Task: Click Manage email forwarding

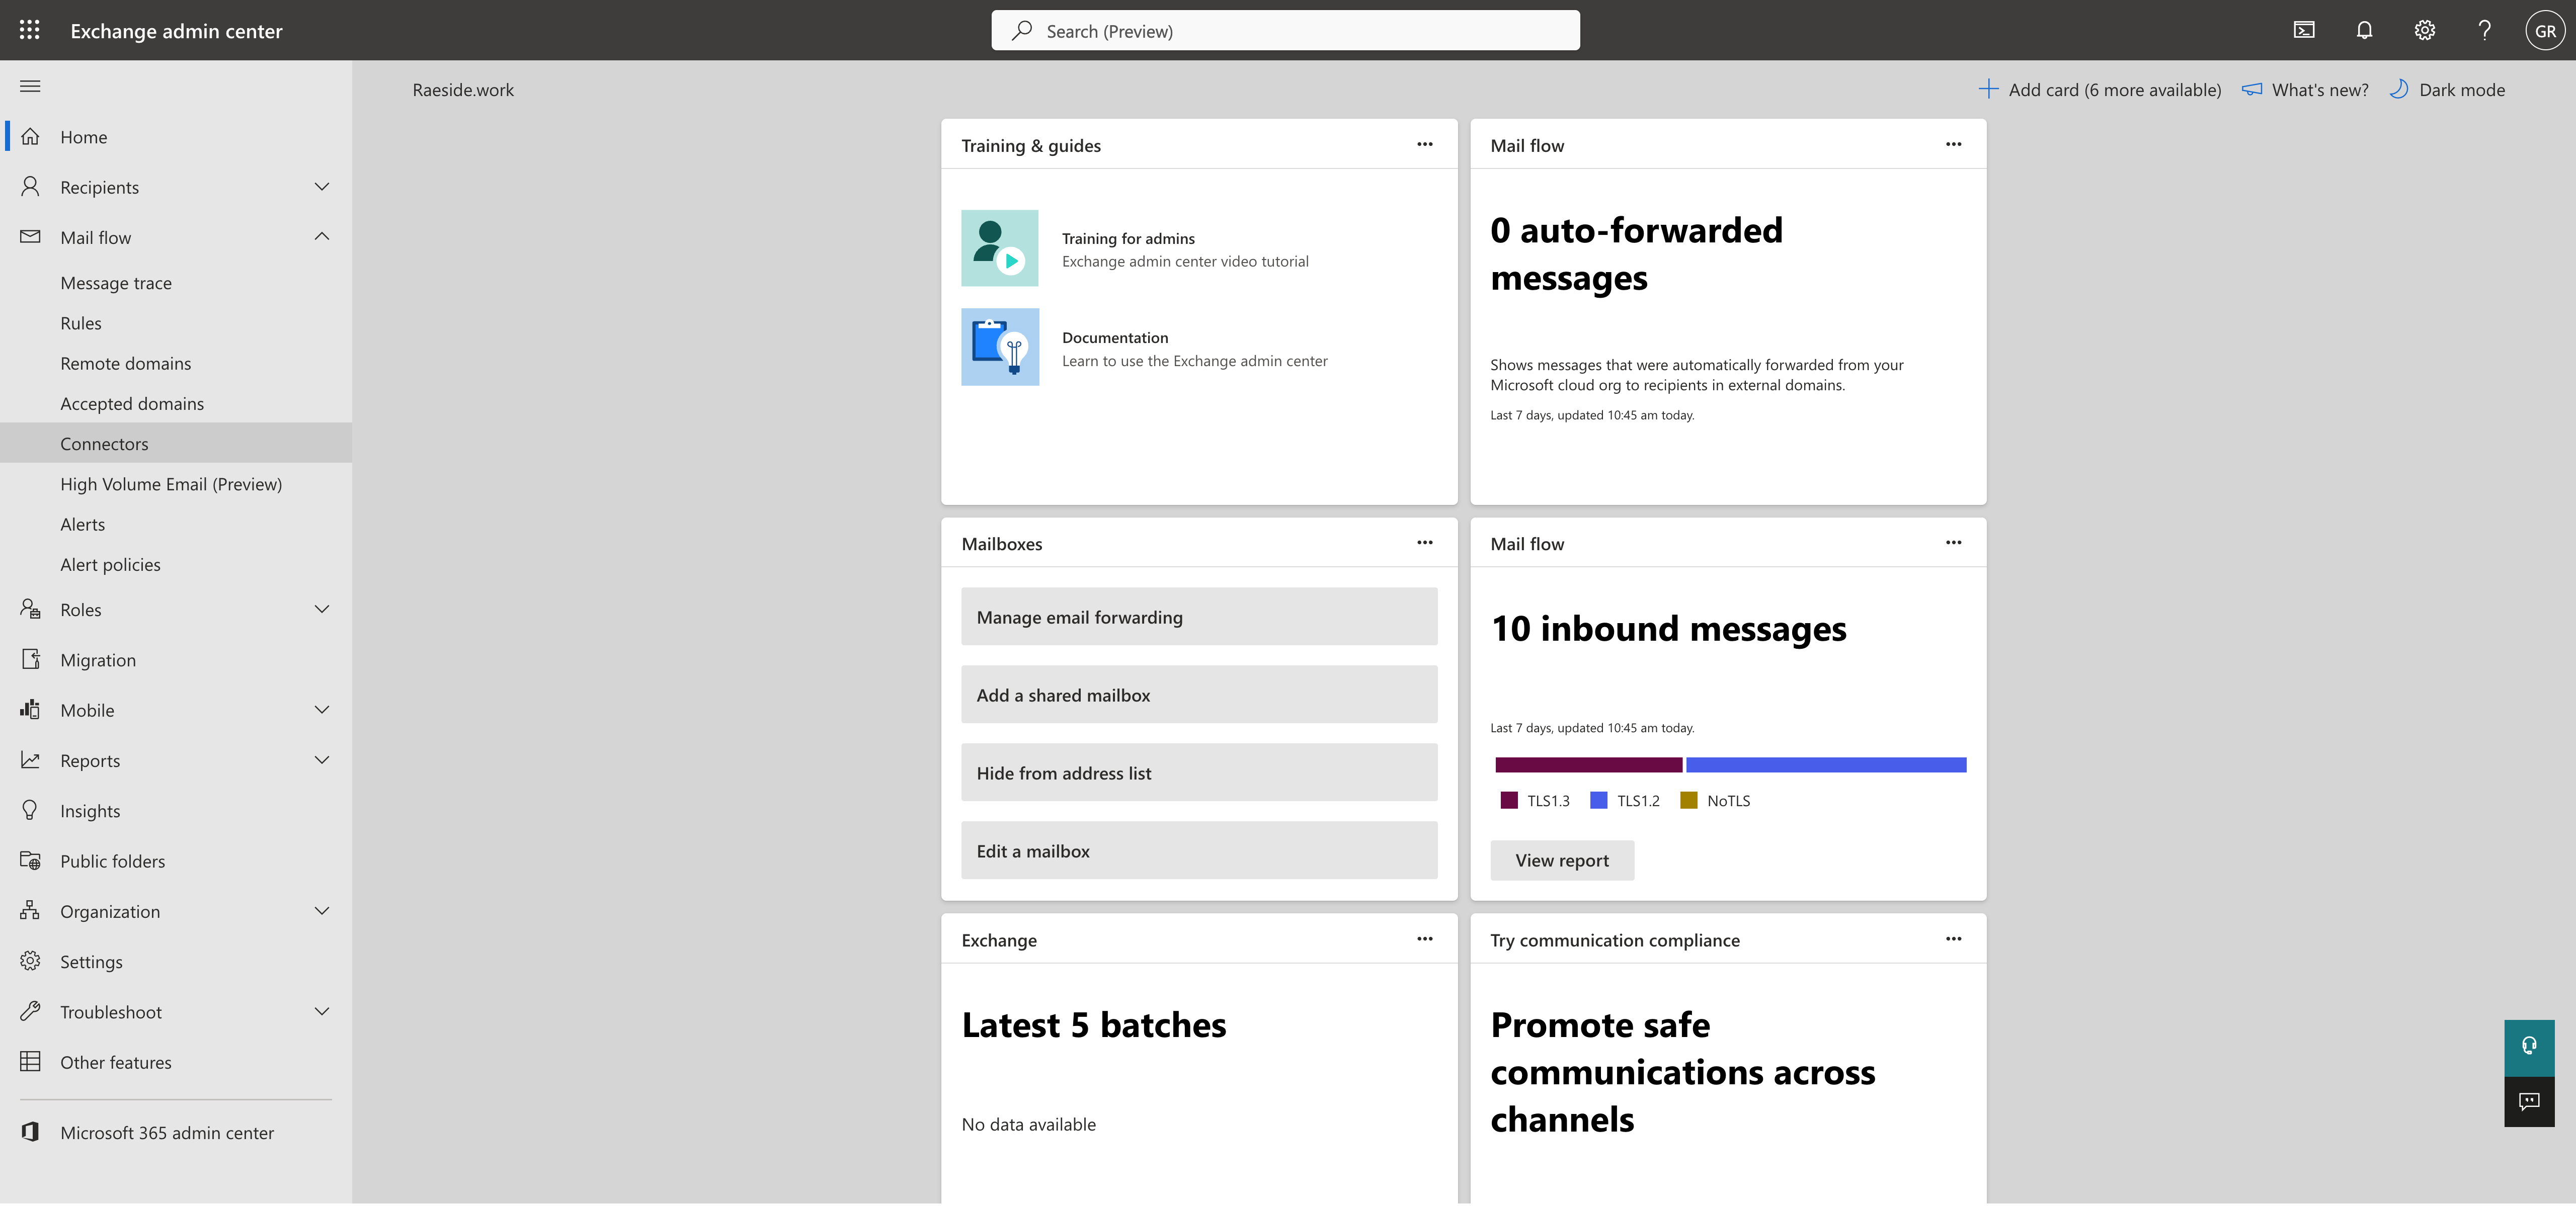Action: click(1198, 617)
